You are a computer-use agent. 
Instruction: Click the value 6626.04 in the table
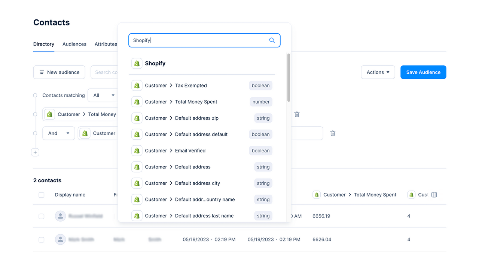(322, 239)
